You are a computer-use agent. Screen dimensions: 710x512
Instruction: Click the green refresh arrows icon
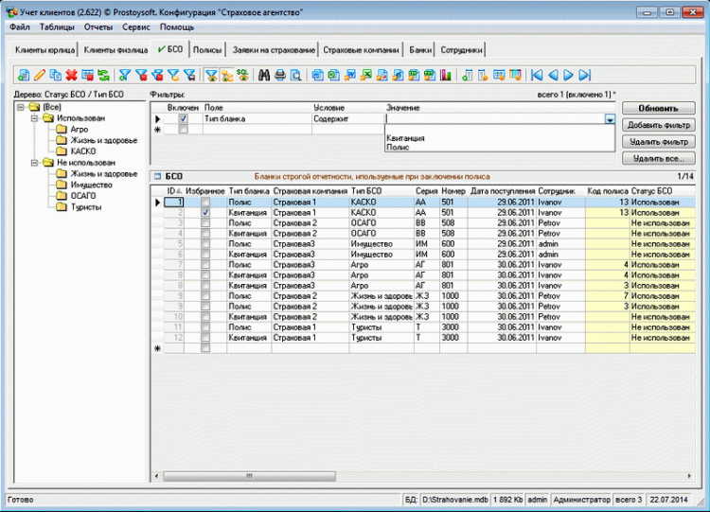pyautogui.click(x=103, y=75)
